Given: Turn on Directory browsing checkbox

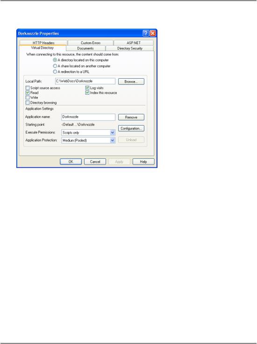Looking at the screenshot, I should click(x=28, y=103).
